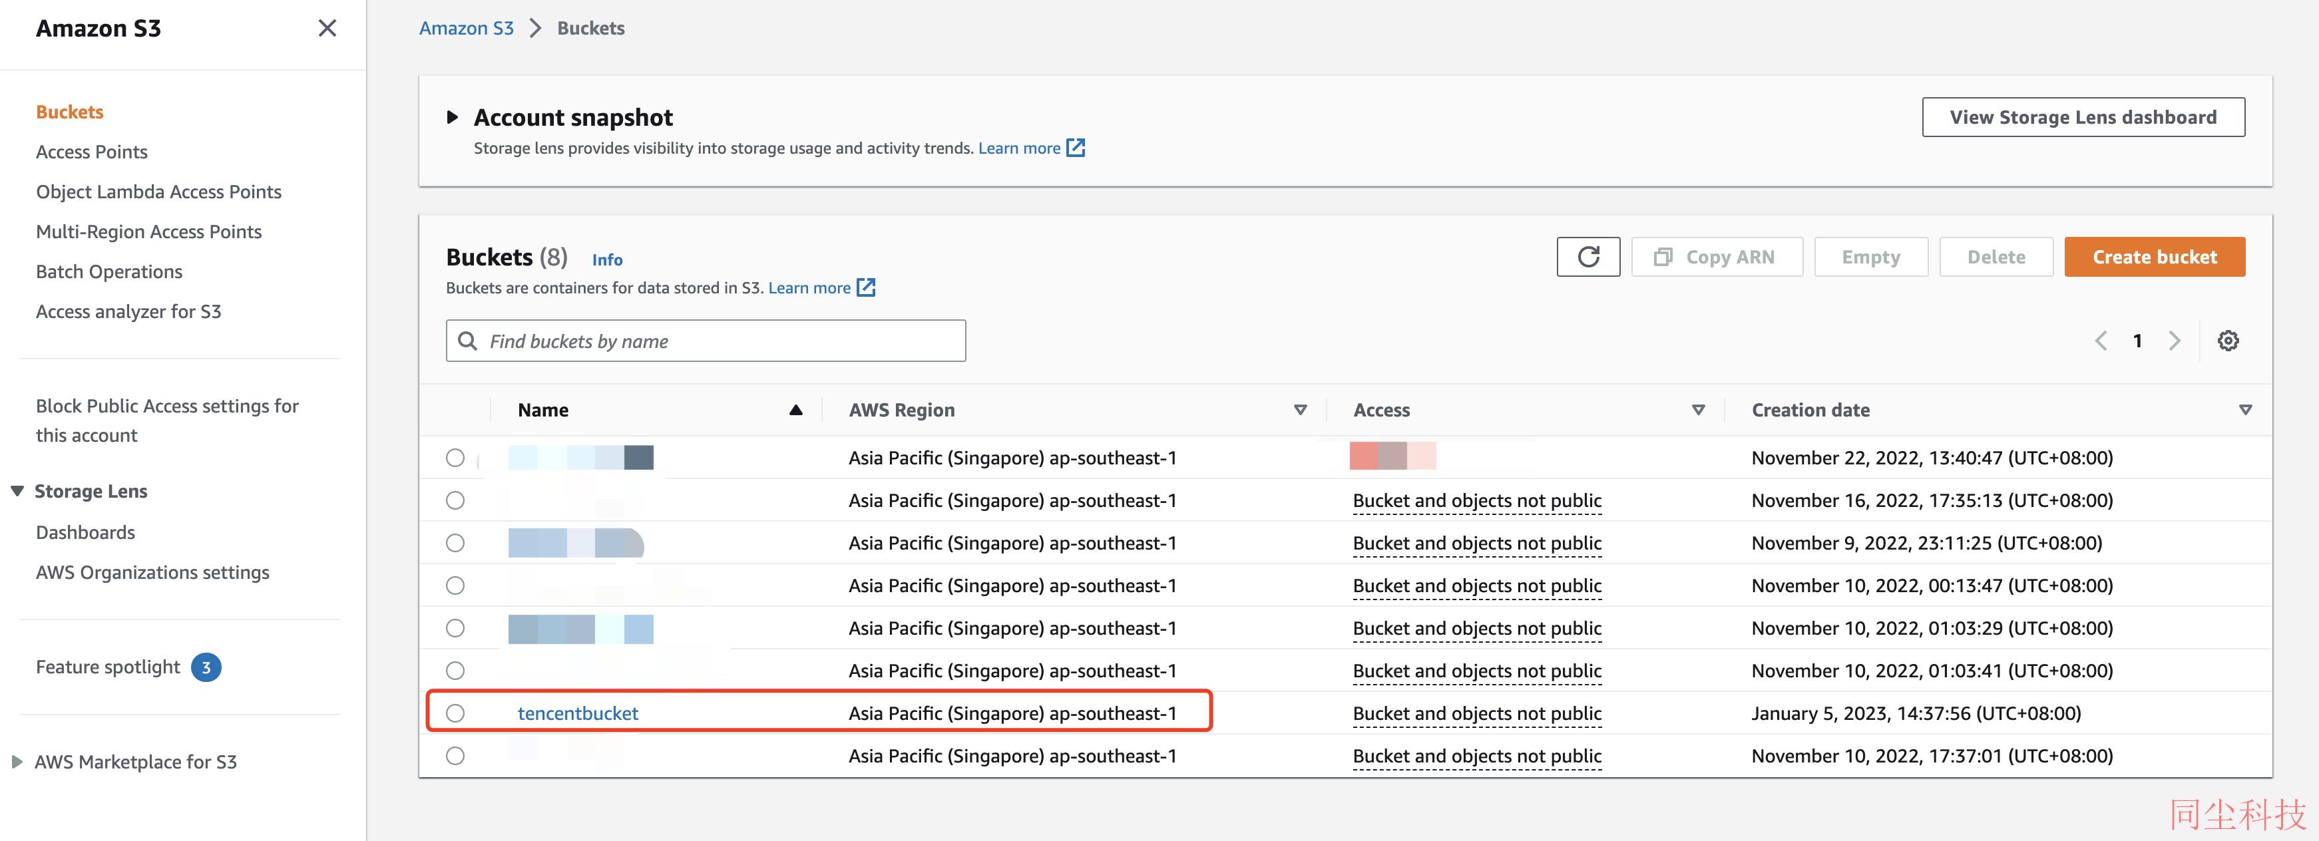Open Batch Operations

pyautogui.click(x=109, y=271)
